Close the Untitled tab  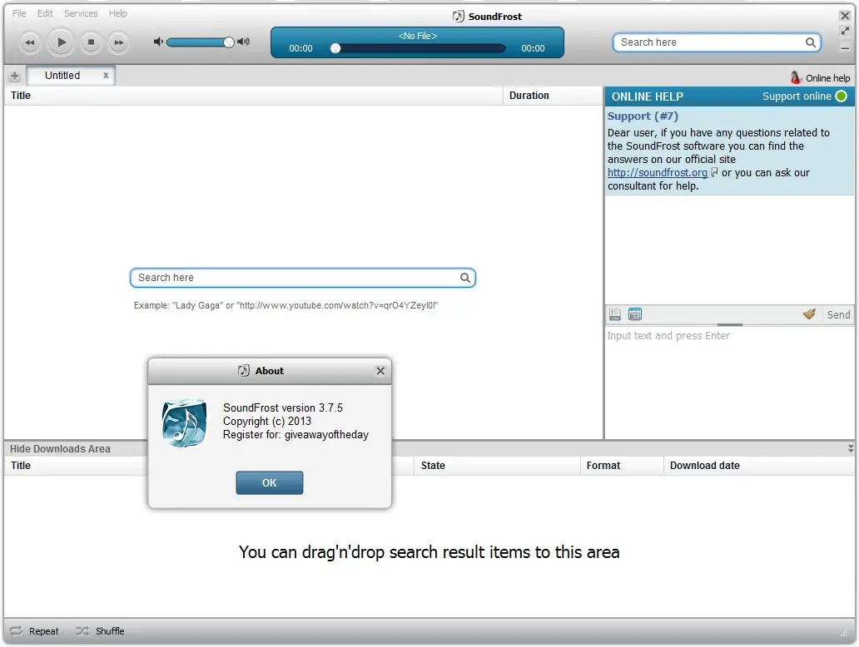(x=106, y=76)
